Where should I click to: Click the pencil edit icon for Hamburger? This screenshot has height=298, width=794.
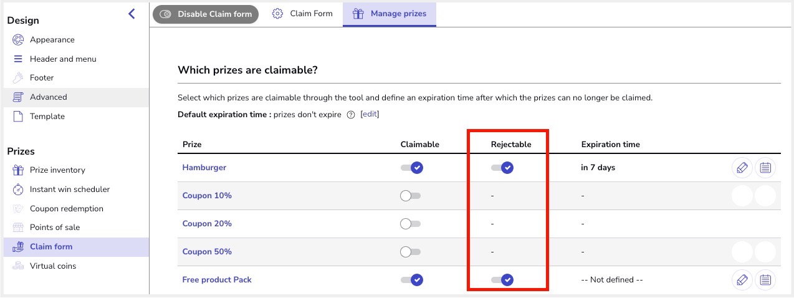[x=742, y=168]
